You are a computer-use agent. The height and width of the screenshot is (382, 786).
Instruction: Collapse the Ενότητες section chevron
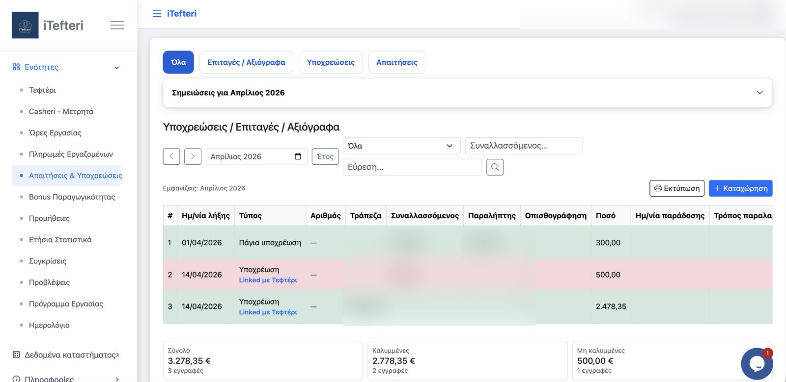pos(117,68)
